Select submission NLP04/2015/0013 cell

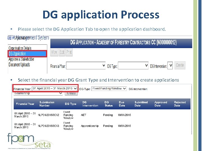[49, 126]
